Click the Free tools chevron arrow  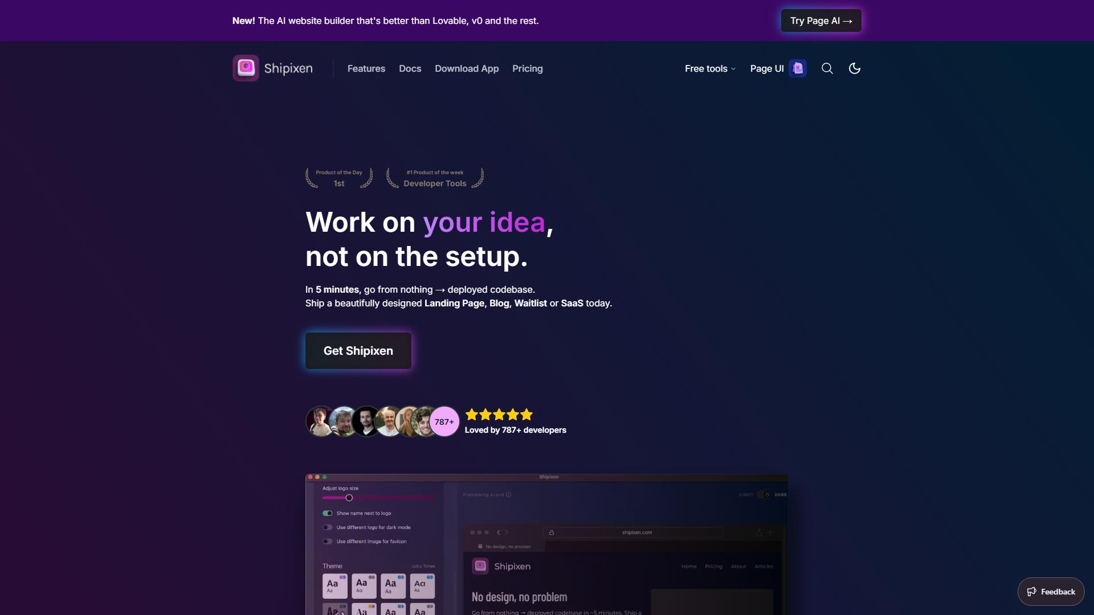point(733,69)
